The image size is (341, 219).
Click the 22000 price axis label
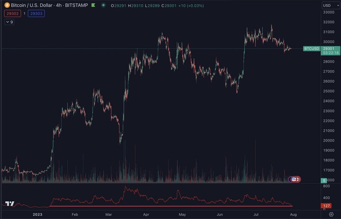pyautogui.click(x=329, y=121)
